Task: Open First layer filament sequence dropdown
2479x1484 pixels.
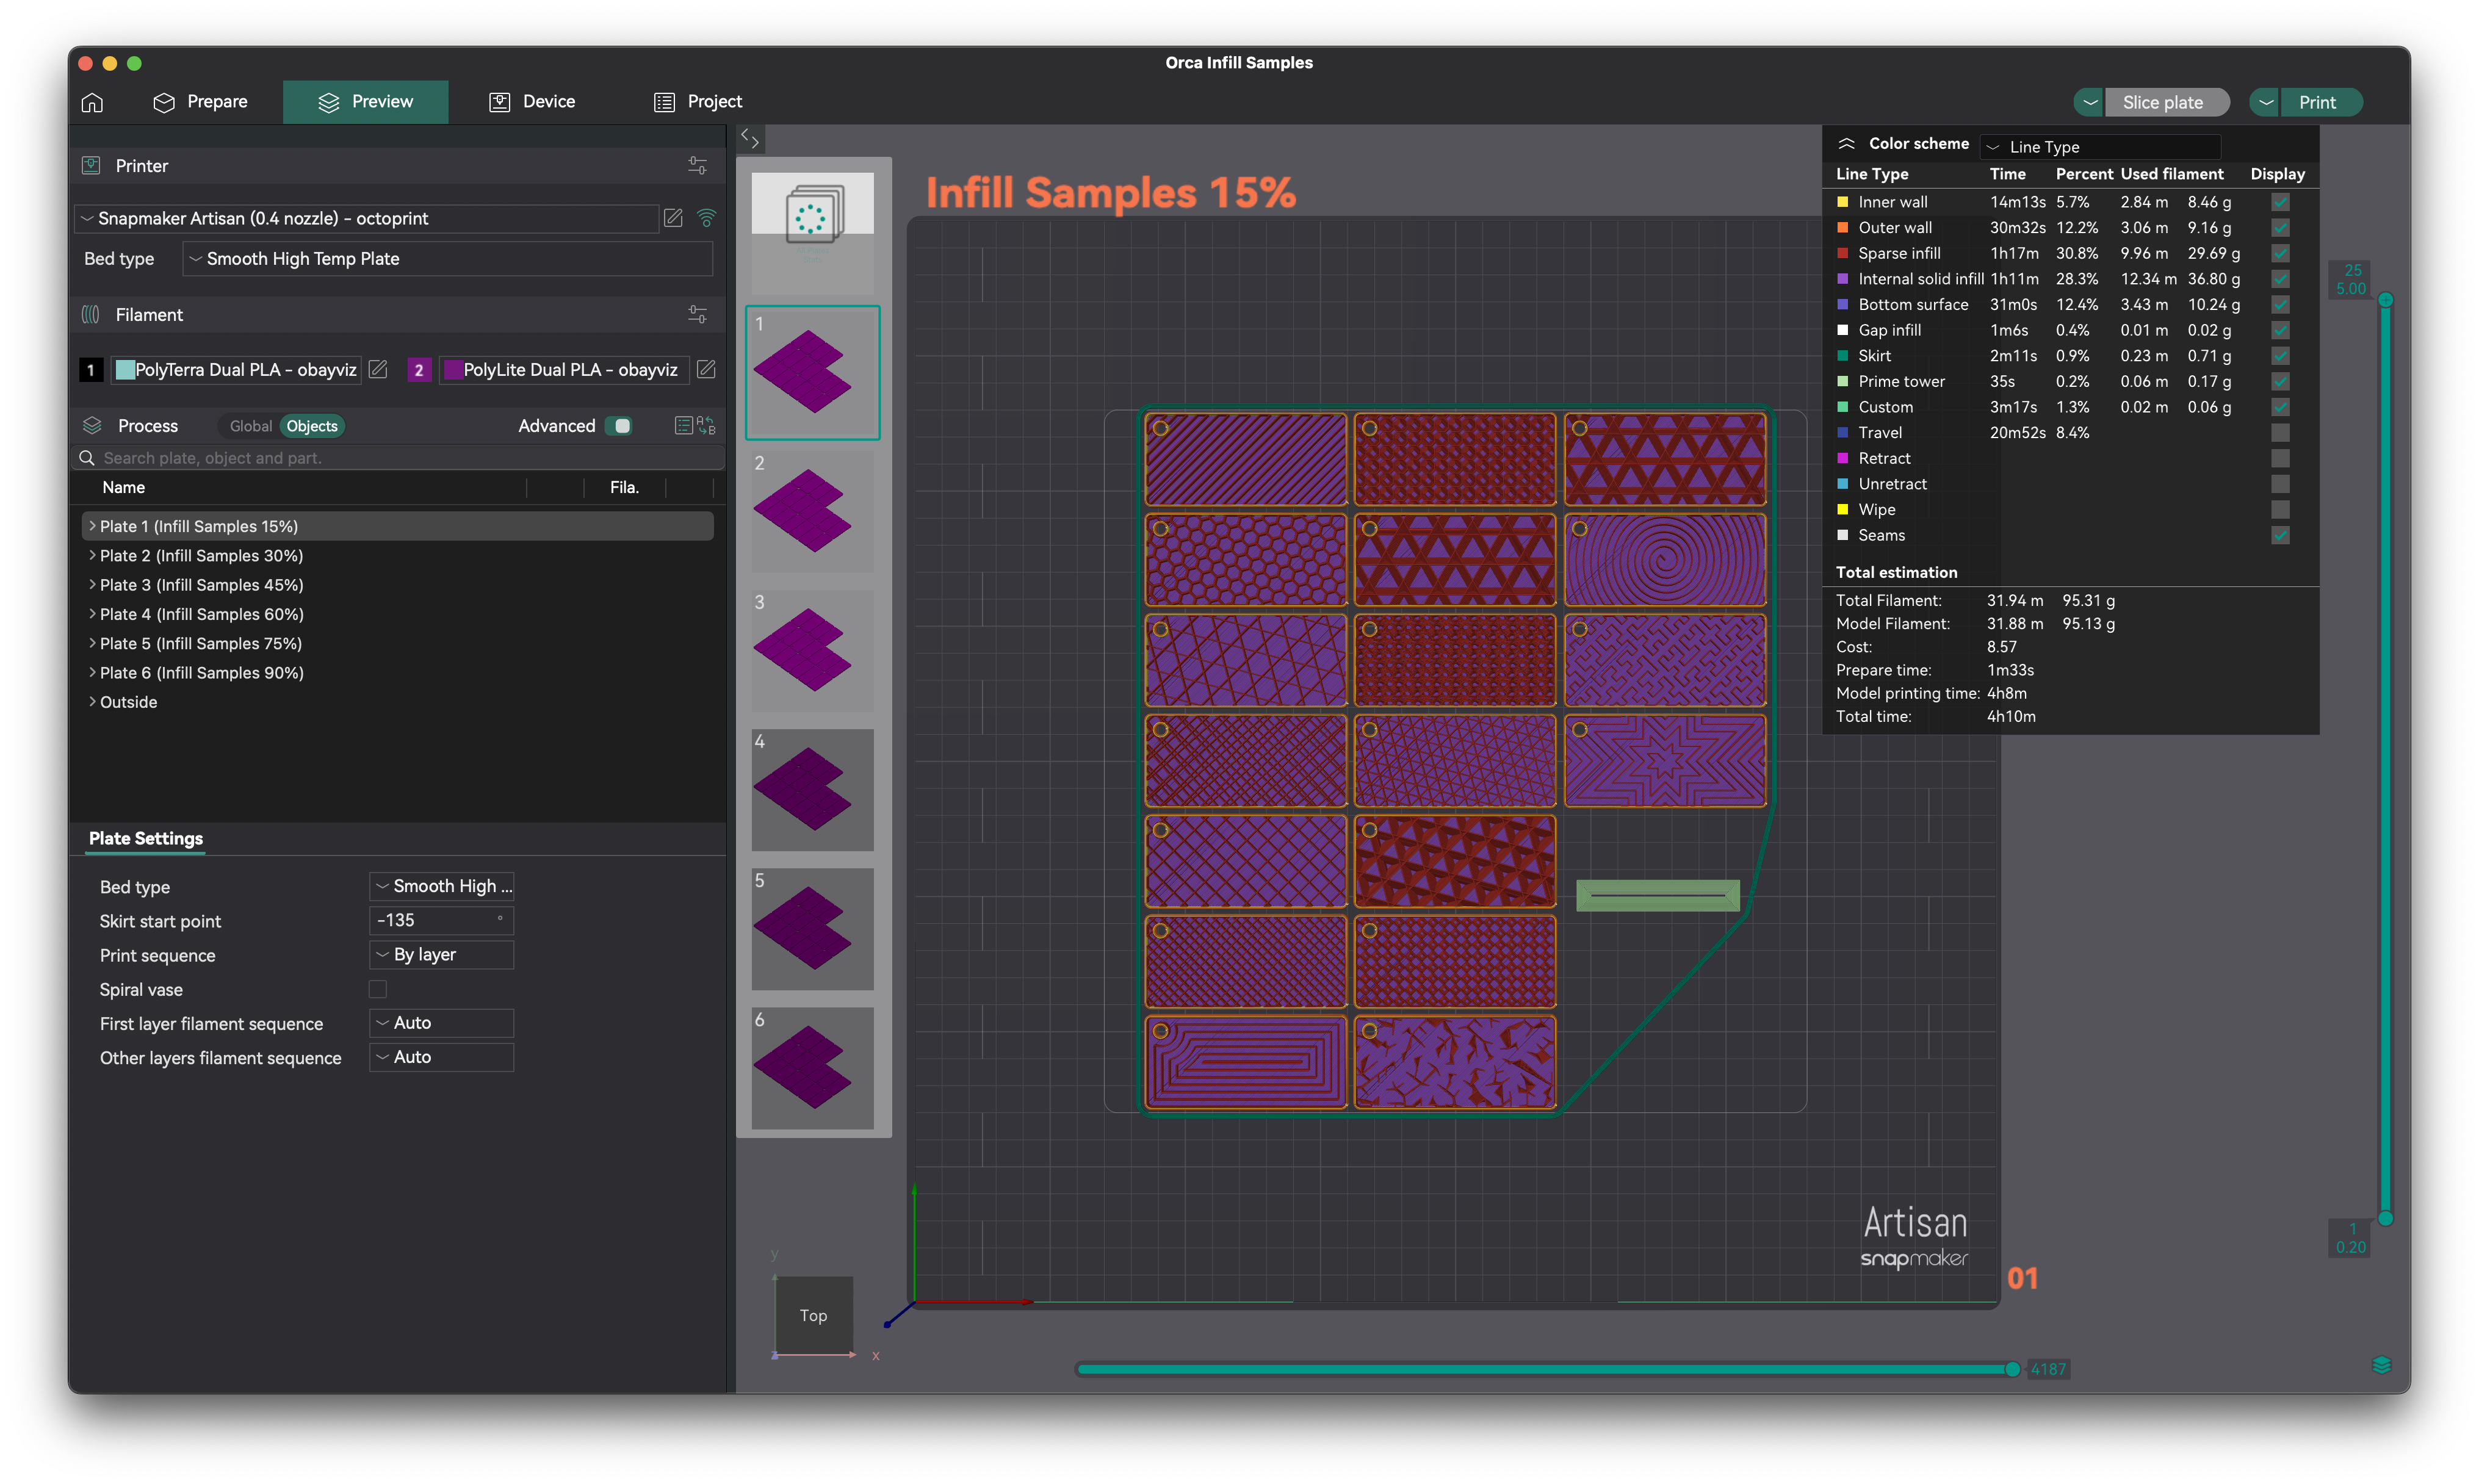Action: pyautogui.click(x=442, y=1023)
